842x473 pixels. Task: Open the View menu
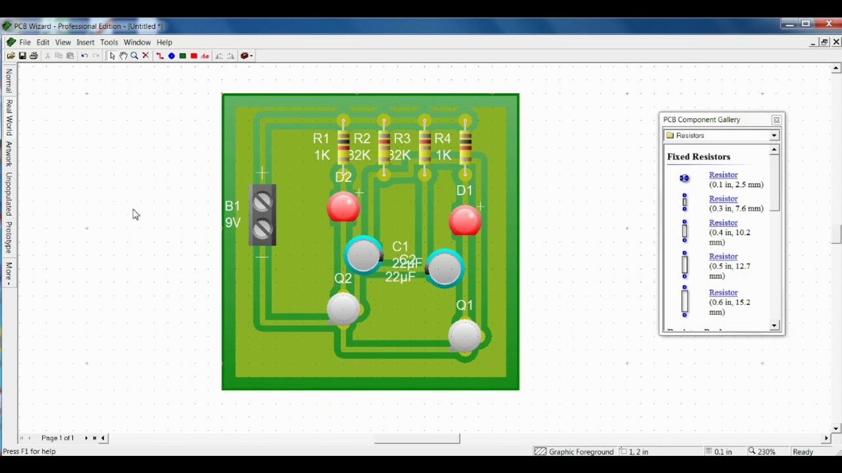click(63, 42)
